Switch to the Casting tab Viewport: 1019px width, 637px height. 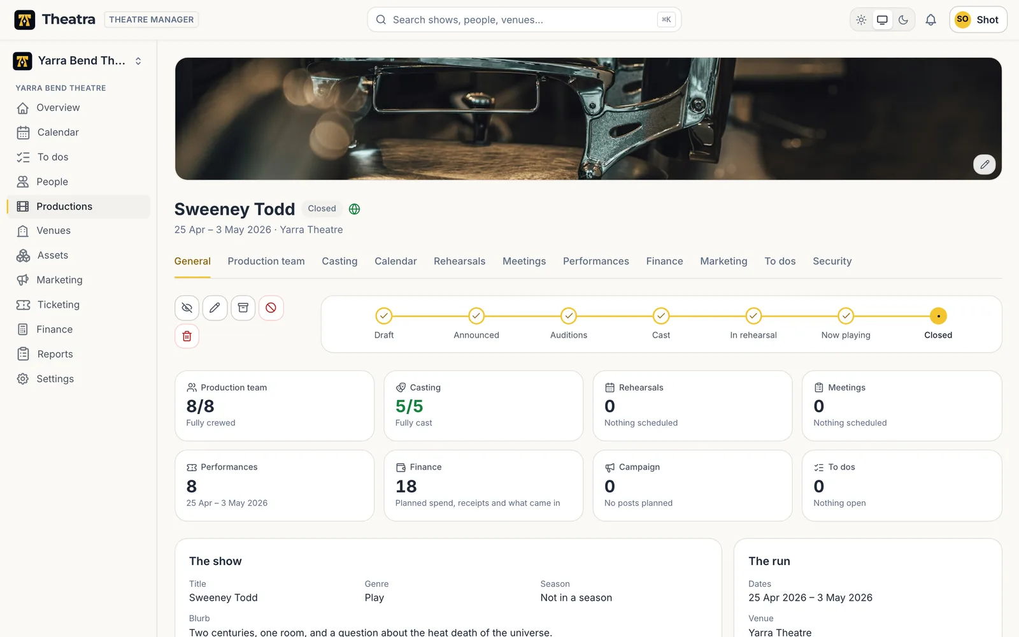pyautogui.click(x=339, y=261)
